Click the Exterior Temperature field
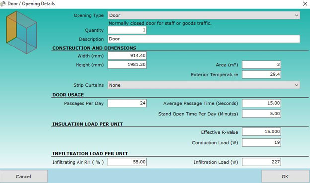The height and width of the screenshot is (183, 310). [261, 74]
